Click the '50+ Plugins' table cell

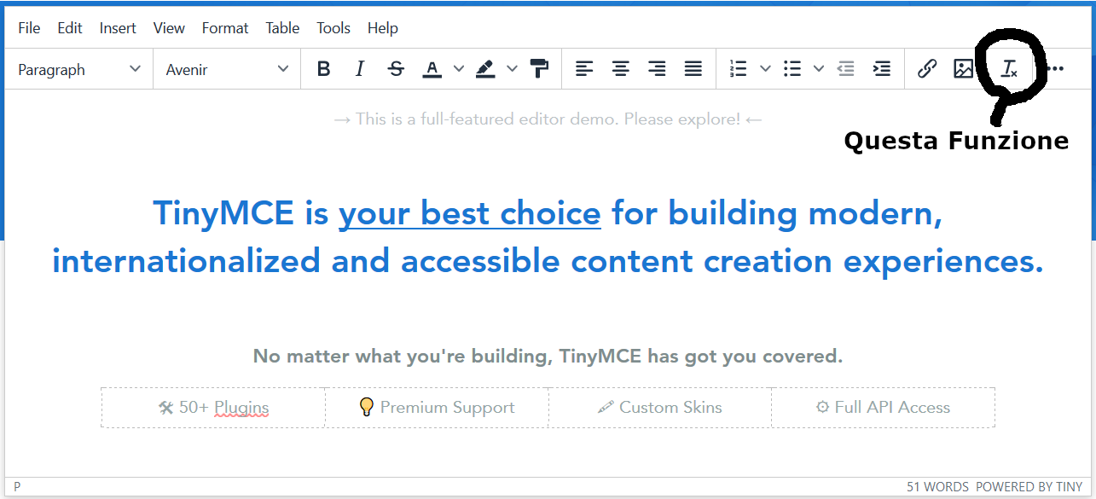click(213, 408)
